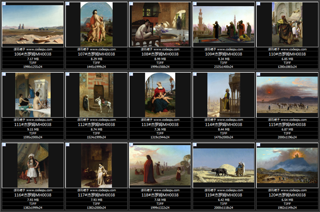Mark the 117#杰罗姆MH0038 checkbox
This screenshot has width=320, height=212.
67,145
